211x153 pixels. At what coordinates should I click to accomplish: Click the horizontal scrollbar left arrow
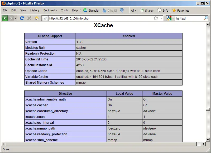tap(3, 144)
